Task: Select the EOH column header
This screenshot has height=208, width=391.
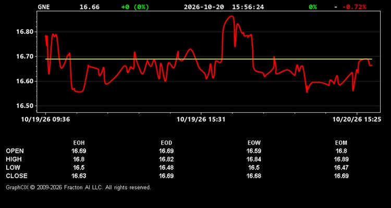Action: (x=79, y=143)
